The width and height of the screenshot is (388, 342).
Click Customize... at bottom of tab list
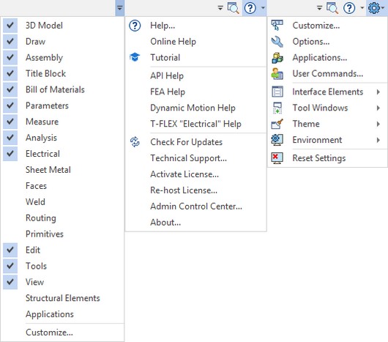49,332
